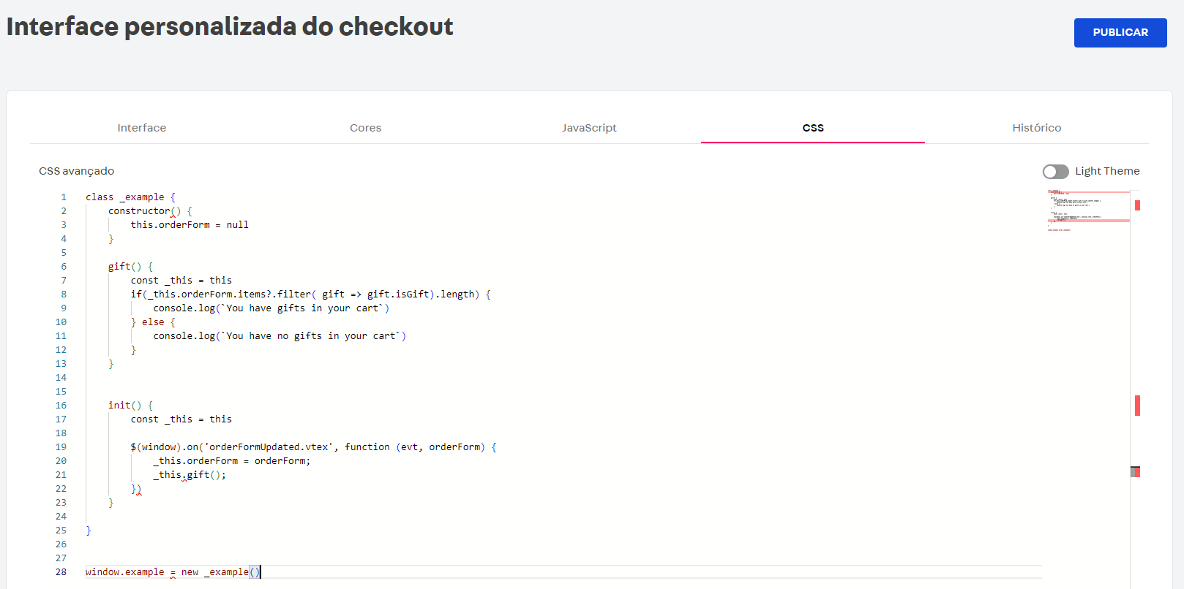Viewport: 1184px width, 589px height.
Task: Click the gray cursor marker on the scrollbar
Action: pyautogui.click(x=1134, y=472)
